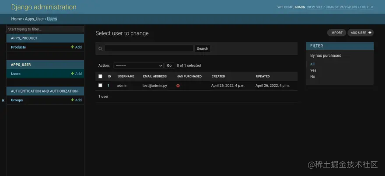Click the red has-purchased icon for admin
Viewport: 385px width, 176px height.
tap(178, 86)
